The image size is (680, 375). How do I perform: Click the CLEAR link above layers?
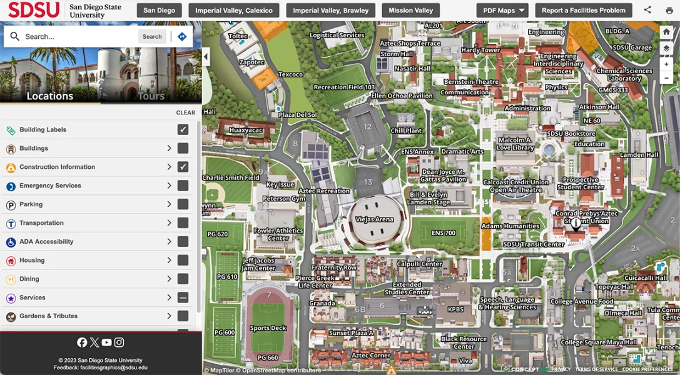(186, 112)
